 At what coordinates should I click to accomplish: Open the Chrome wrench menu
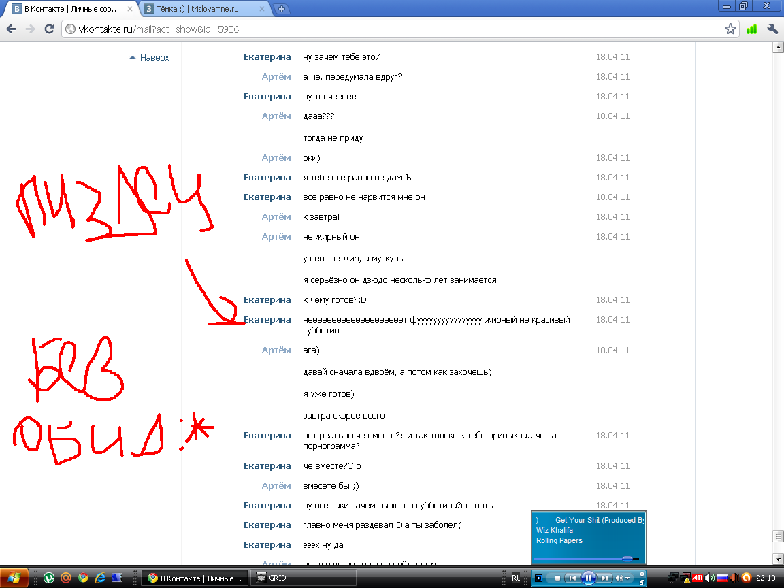coord(772,29)
